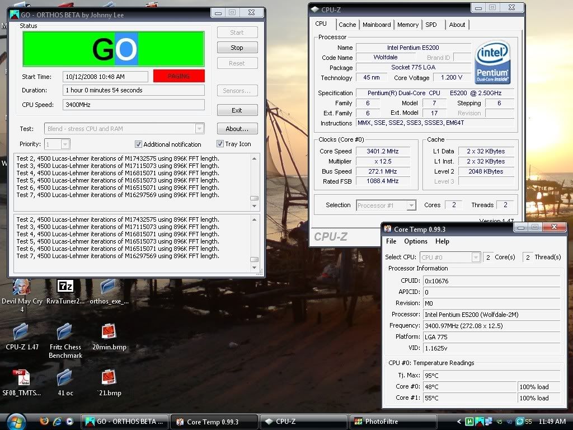573x430 pixels.
Task: Open the Options menu in Core Temp
Action: coord(415,241)
